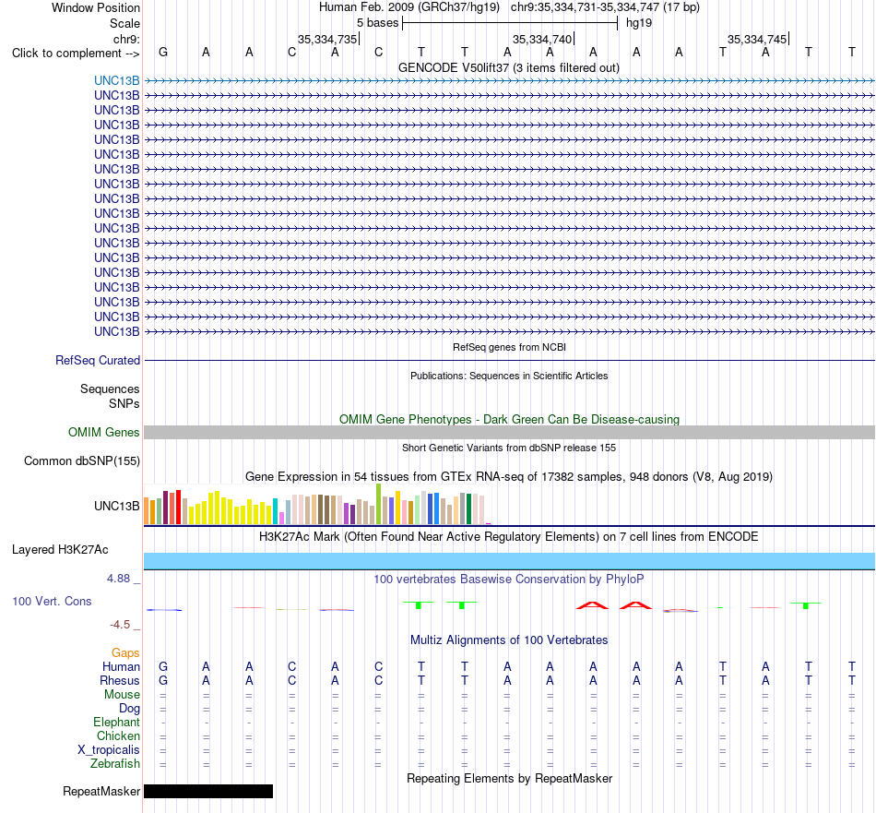Viewport: 876px width, 813px height.
Task: Open '100 vertebrates Basewise Conservation by PhyloP' title
Action: (x=509, y=580)
